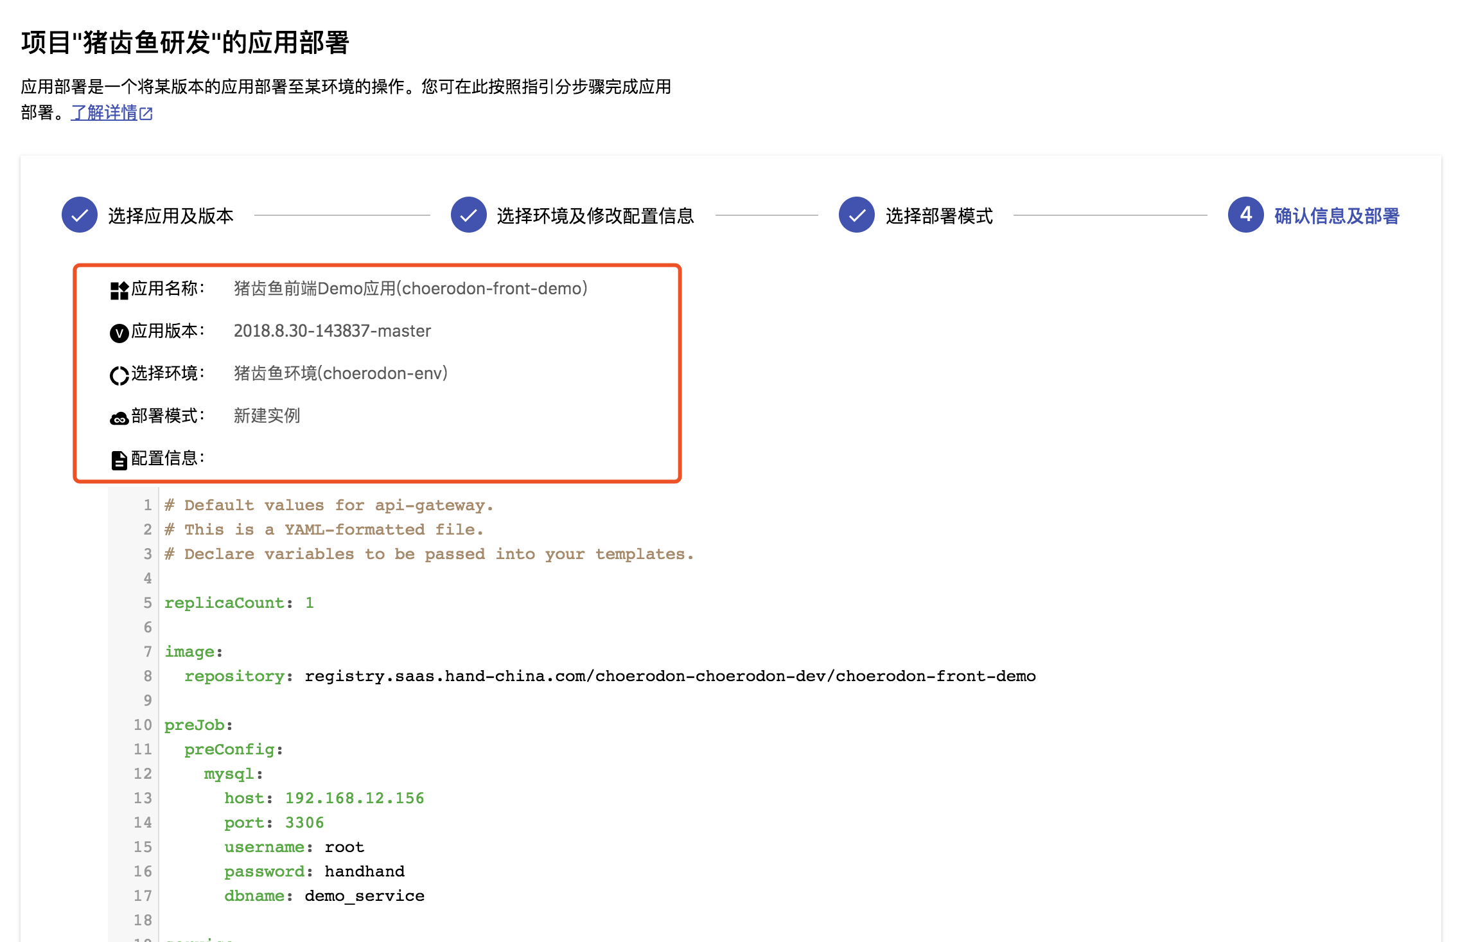Click the document icon beside 配置信息
This screenshot has width=1467, height=942.
[x=119, y=460]
